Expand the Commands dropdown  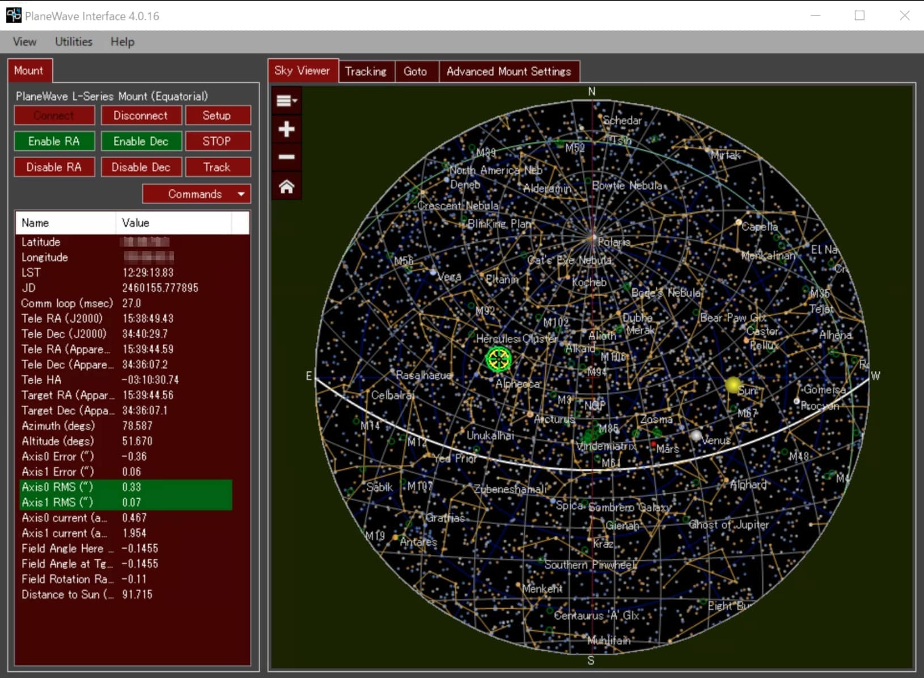196,194
